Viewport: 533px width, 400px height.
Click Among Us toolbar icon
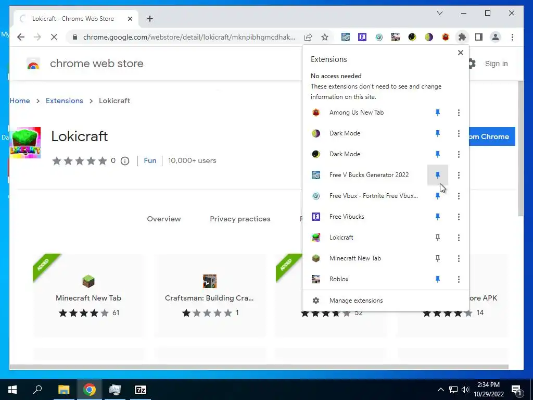pyautogui.click(x=446, y=37)
